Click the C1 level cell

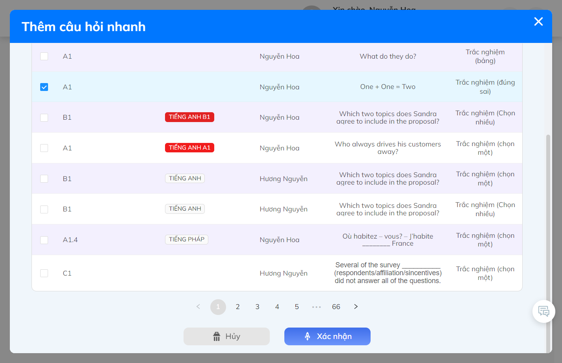coord(67,273)
